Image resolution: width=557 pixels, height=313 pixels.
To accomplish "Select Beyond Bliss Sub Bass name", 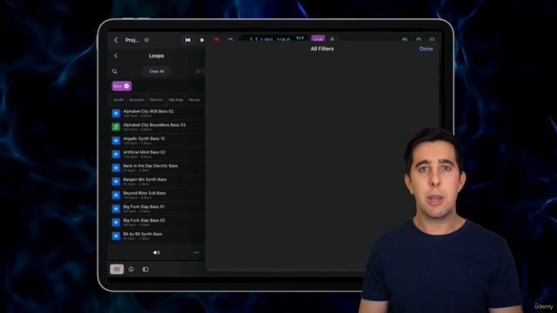I will point(144,193).
